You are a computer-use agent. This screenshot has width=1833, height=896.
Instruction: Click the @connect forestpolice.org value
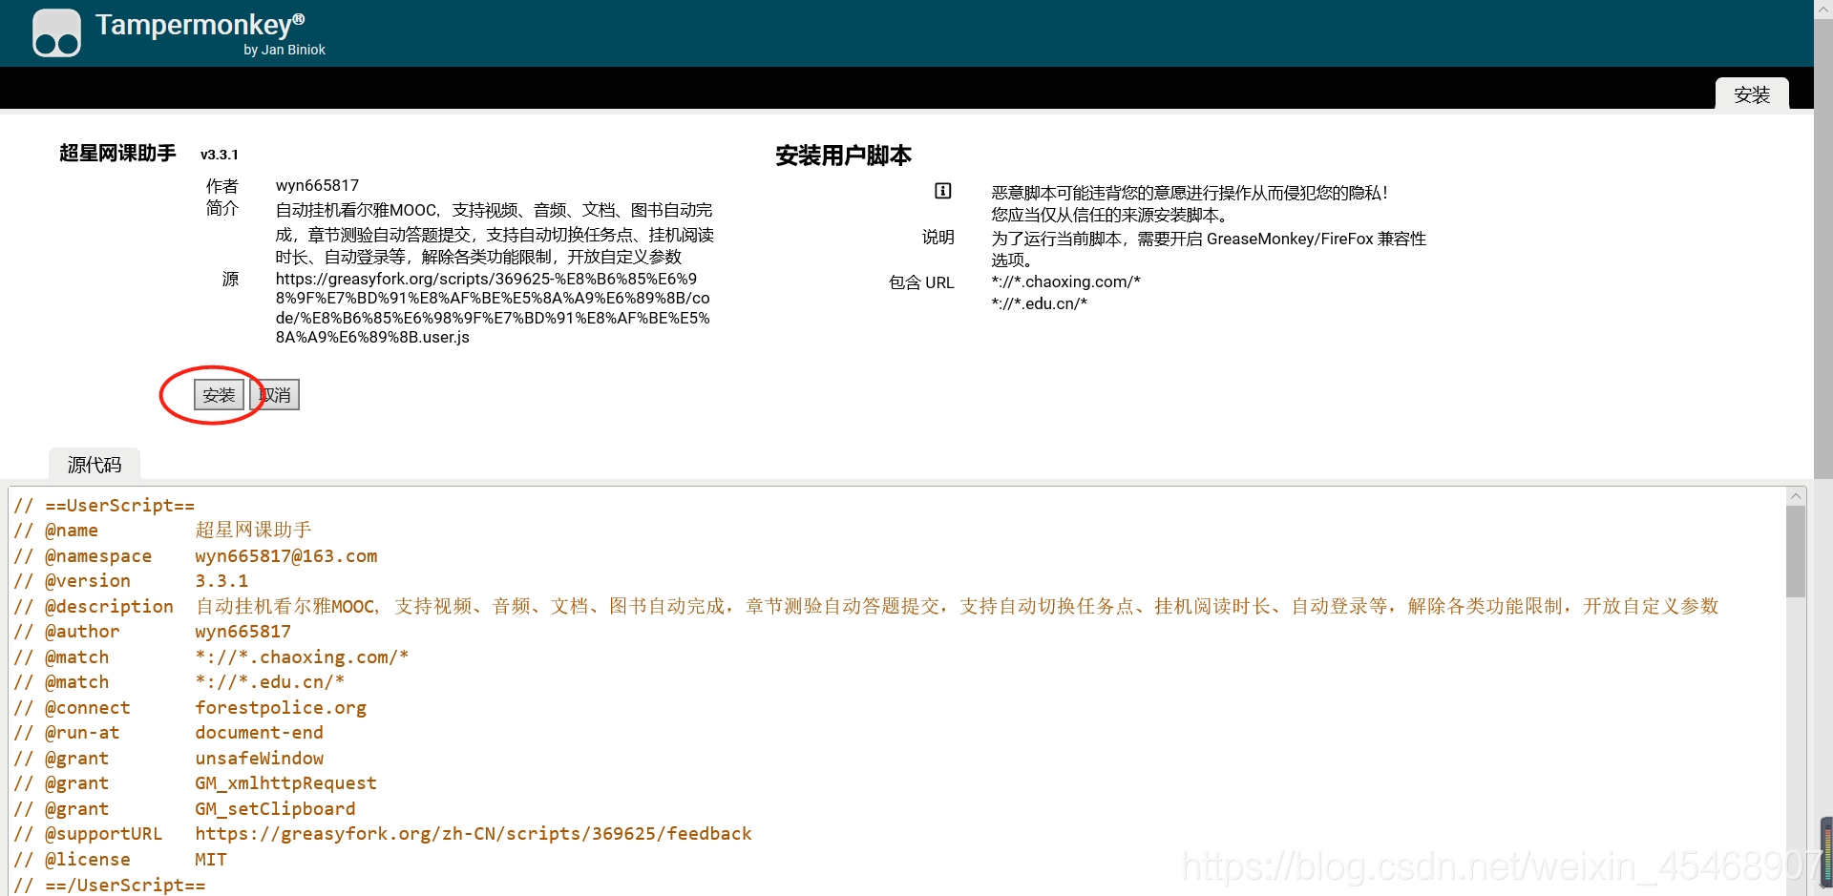point(281,708)
